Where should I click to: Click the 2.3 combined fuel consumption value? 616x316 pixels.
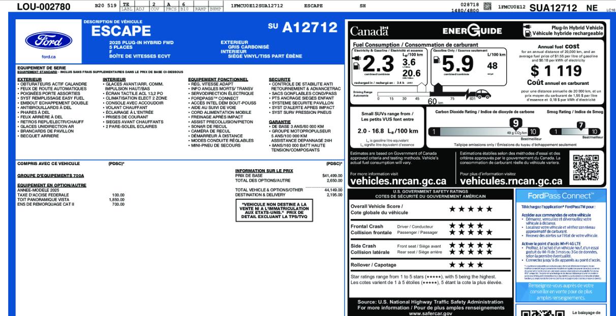379,64
